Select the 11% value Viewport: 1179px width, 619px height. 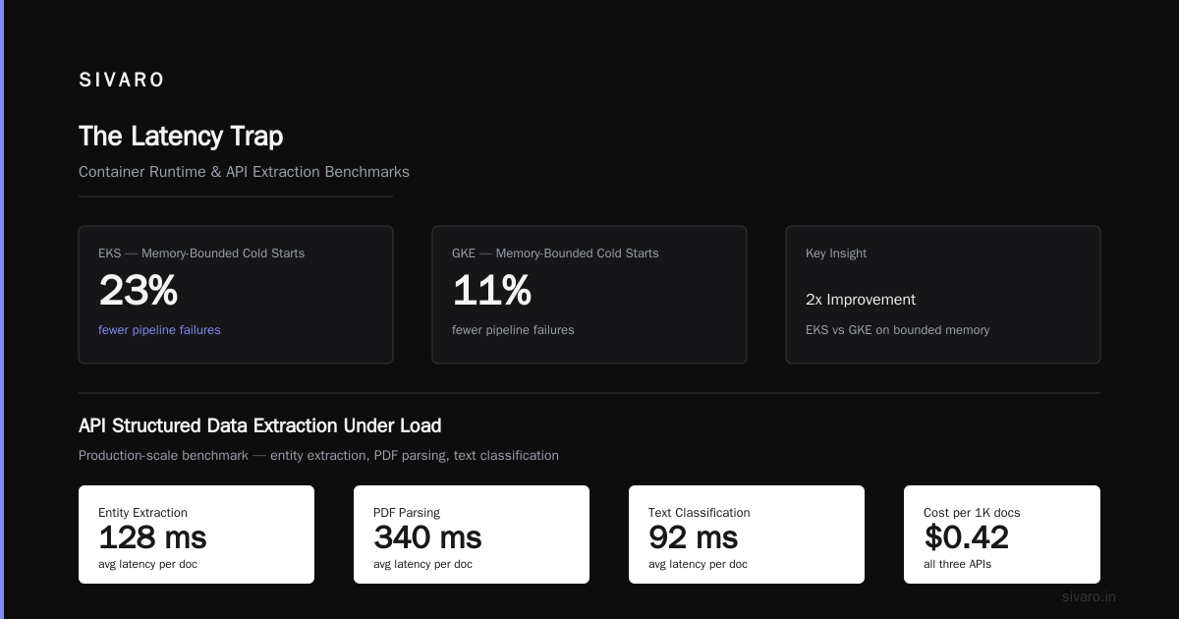coord(491,291)
